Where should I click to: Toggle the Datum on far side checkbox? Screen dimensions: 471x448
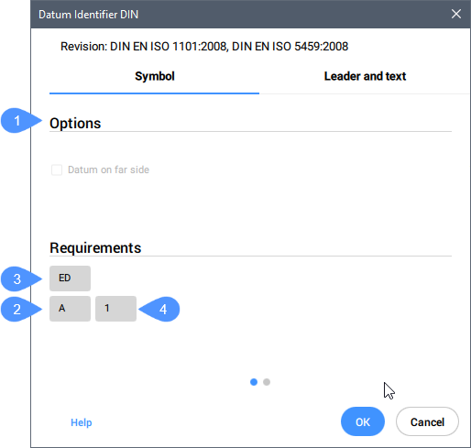point(57,169)
